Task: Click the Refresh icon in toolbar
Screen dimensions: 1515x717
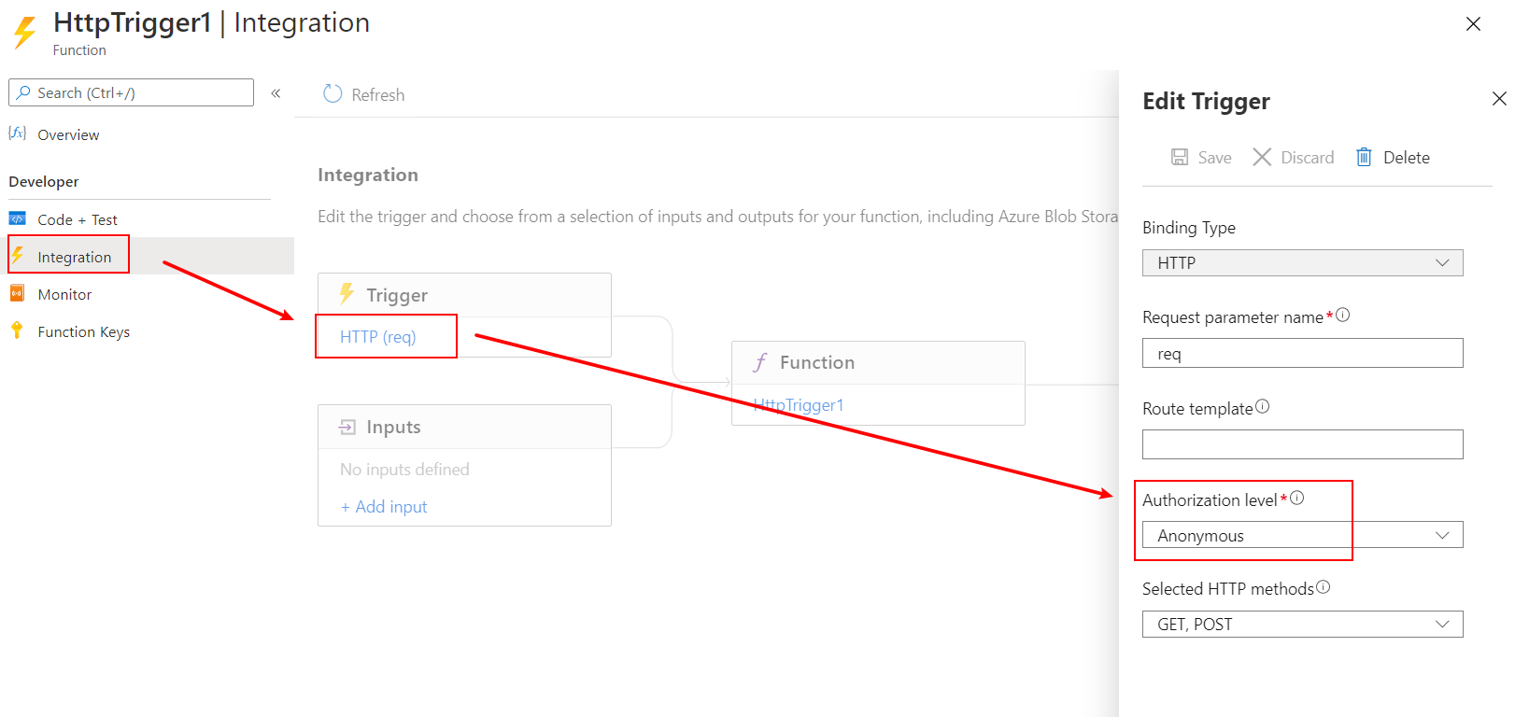Action: [x=333, y=94]
